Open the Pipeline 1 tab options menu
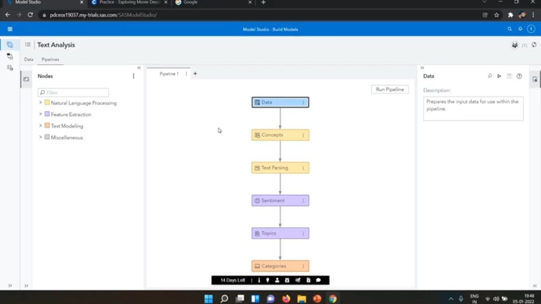541x304 pixels. (x=186, y=73)
